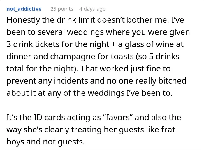Open the not_addictive user profile
The image size is (204, 150).
(24, 9)
